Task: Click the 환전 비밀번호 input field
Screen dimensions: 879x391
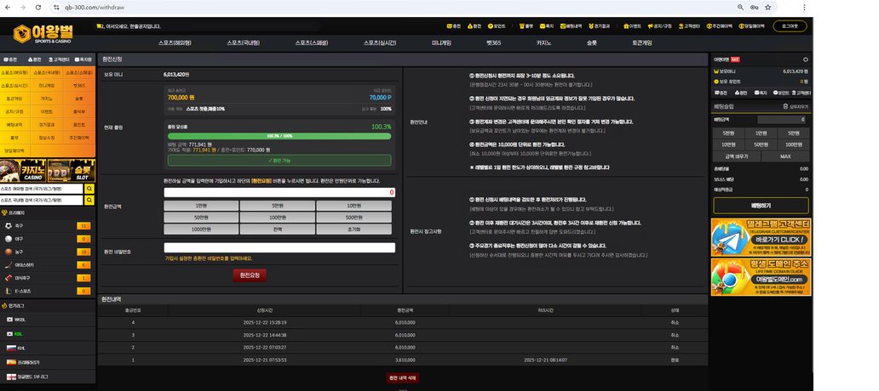Action: point(279,248)
